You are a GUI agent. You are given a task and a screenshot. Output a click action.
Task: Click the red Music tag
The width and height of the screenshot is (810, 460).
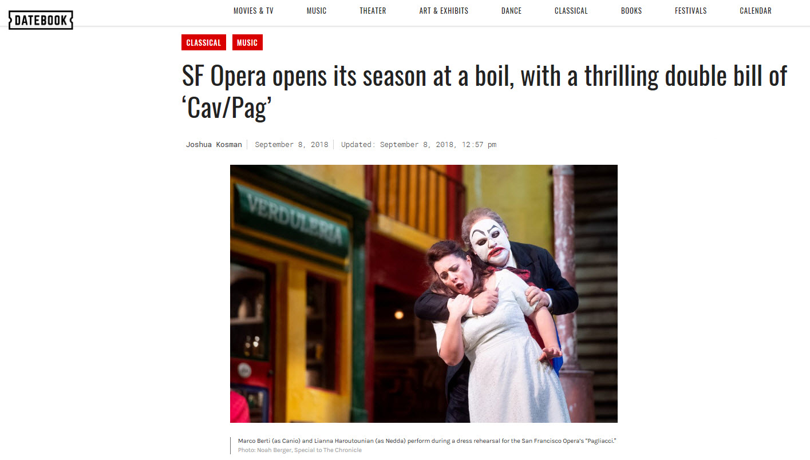pos(247,42)
